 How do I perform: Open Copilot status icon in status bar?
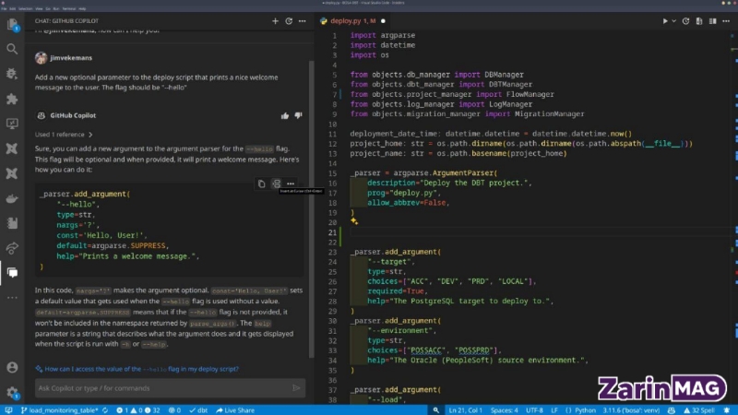[x=672, y=410]
